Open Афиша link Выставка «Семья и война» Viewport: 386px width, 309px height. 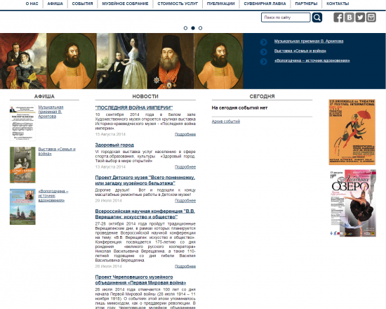point(57,151)
